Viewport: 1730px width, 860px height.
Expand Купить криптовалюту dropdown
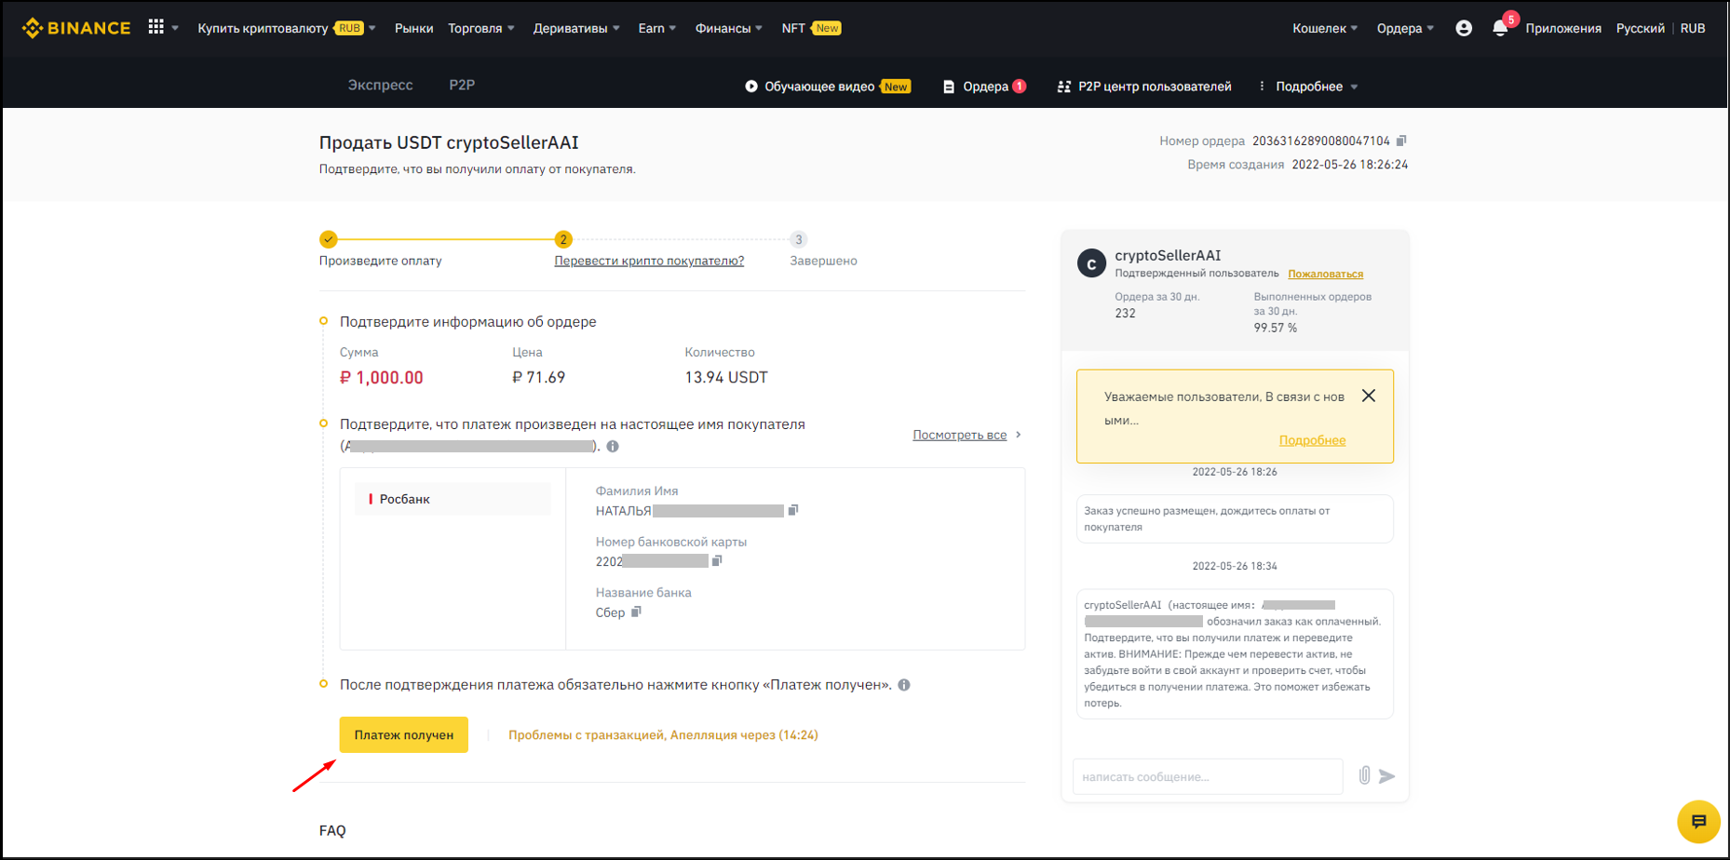[x=287, y=28]
